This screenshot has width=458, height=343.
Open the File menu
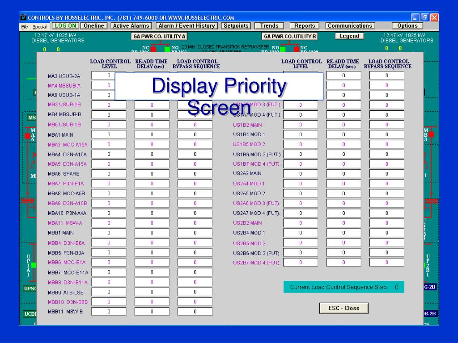25,26
